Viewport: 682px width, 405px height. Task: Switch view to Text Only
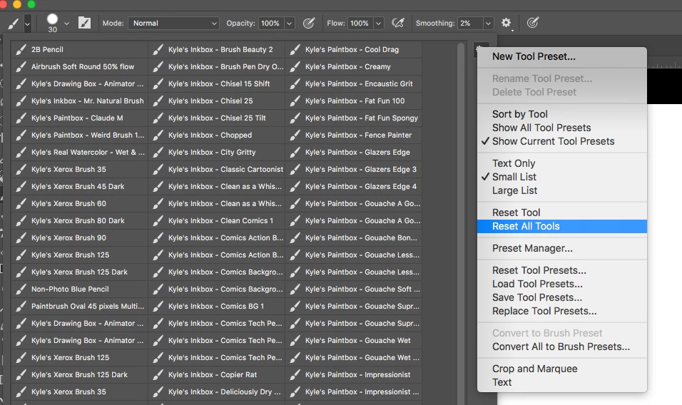[562, 163]
